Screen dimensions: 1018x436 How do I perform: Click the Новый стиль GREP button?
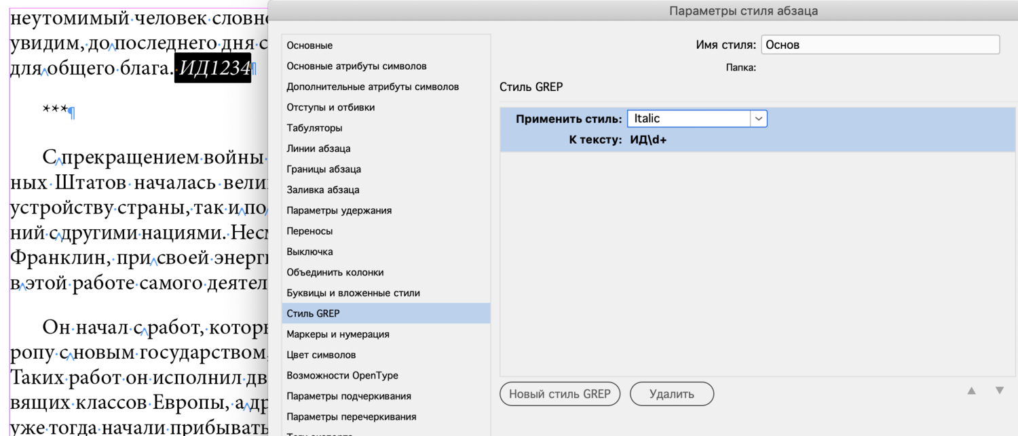(560, 394)
